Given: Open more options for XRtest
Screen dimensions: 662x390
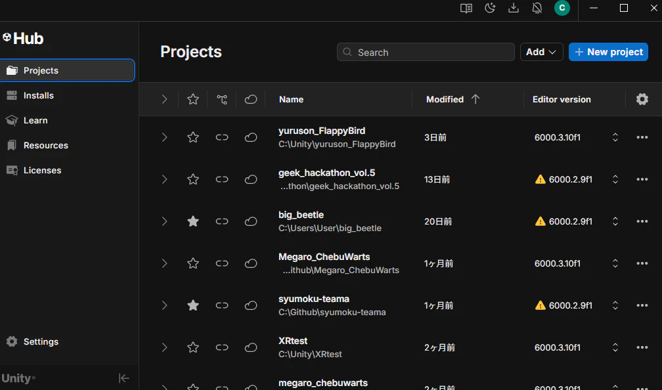Looking at the screenshot, I should 642,347.
